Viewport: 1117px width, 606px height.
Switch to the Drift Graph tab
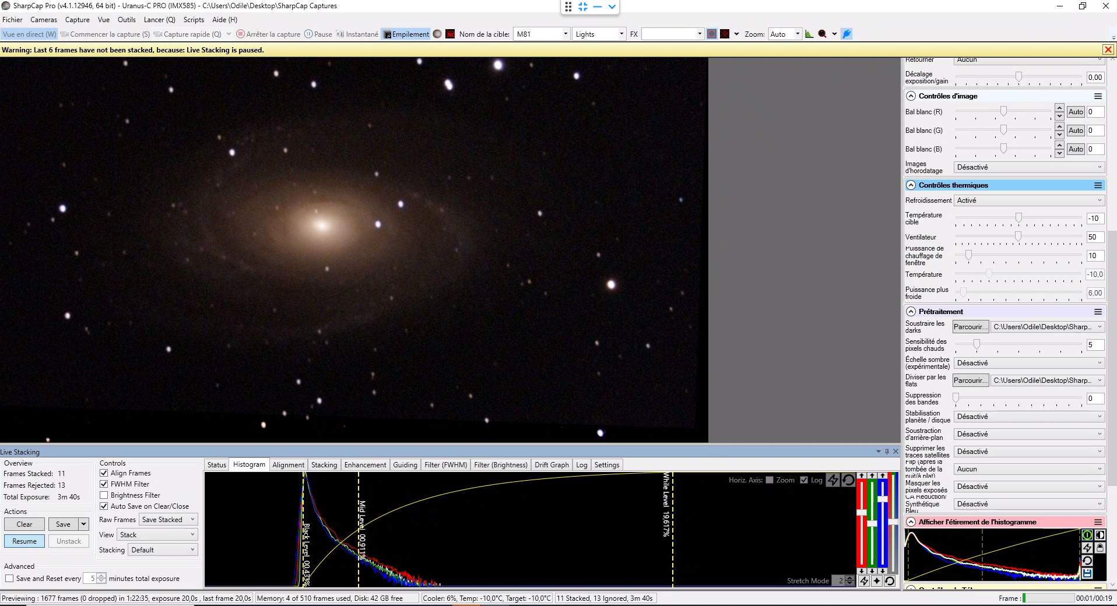click(x=552, y=465)
